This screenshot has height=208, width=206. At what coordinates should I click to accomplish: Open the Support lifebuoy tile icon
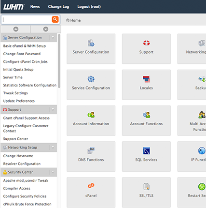(146, 43)
